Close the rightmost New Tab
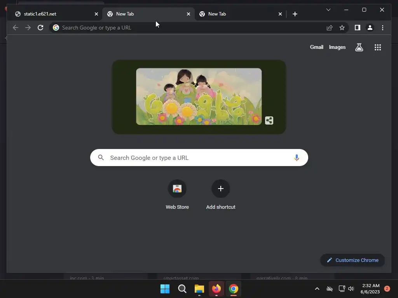 280,14
